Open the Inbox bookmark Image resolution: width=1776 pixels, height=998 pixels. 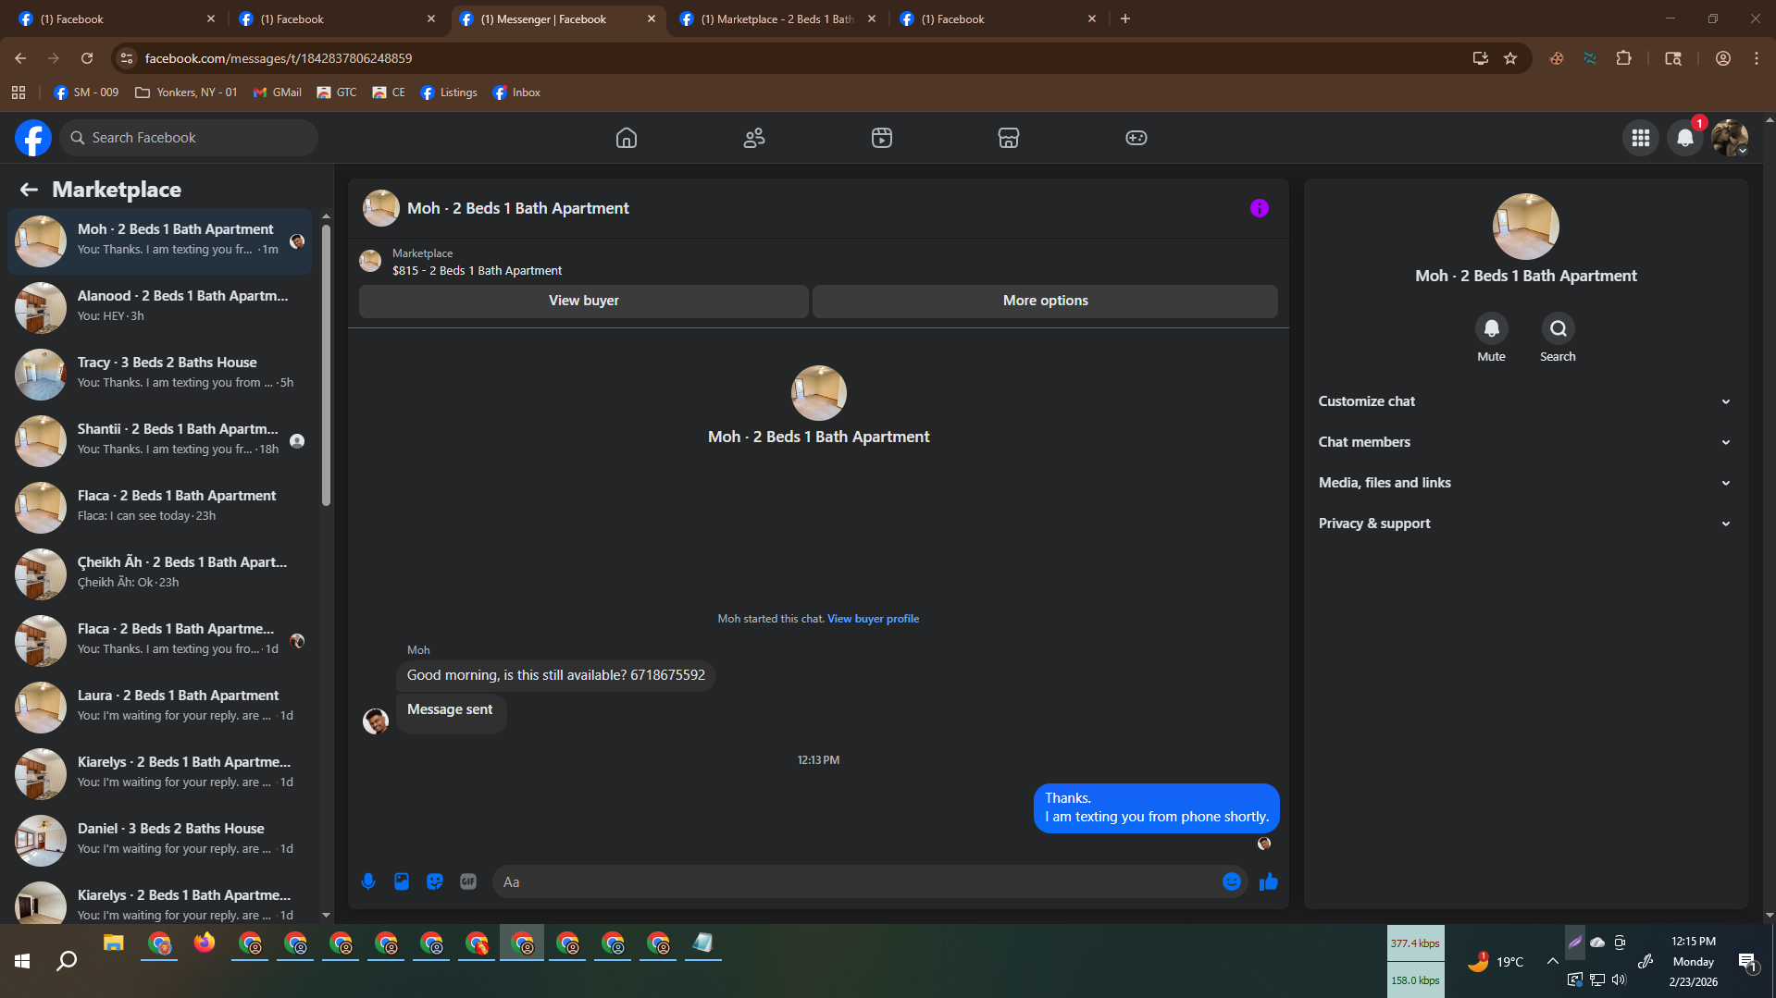(x=516, y=92)
